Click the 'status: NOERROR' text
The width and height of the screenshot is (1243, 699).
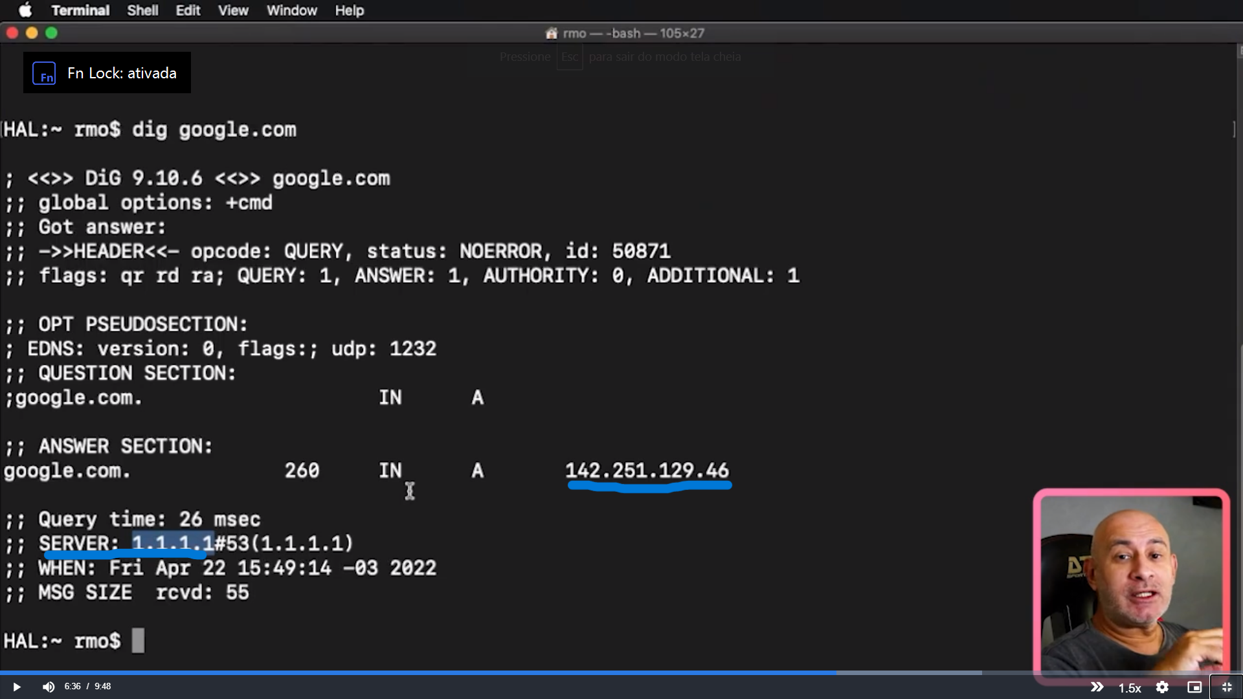click(454, 251)
